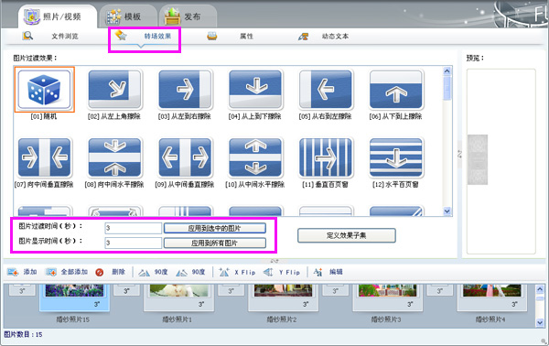Click the Y Flip tool
The image size is (549, 346).
(282, 272)
